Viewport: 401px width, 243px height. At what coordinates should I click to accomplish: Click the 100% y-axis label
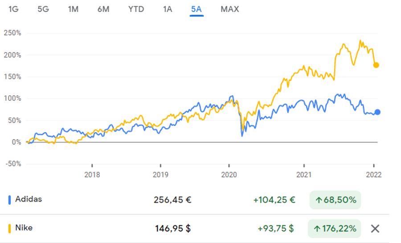12,98
